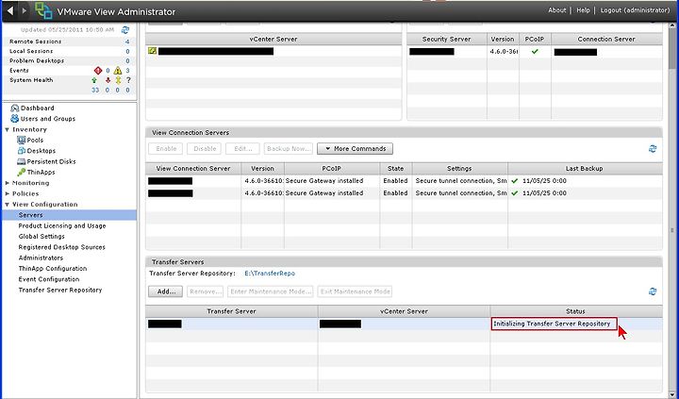
Task: Click System Health count 33
Action: [x=95, y=91]
